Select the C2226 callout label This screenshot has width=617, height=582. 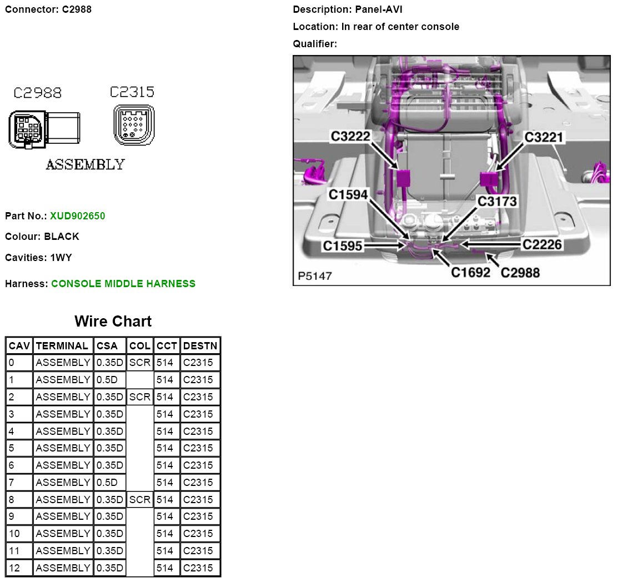point(542,244)
